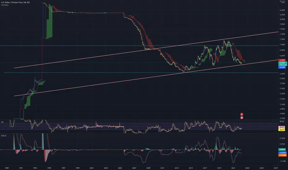Click the blue -0.0262 MACD label

tap(282, 153)
